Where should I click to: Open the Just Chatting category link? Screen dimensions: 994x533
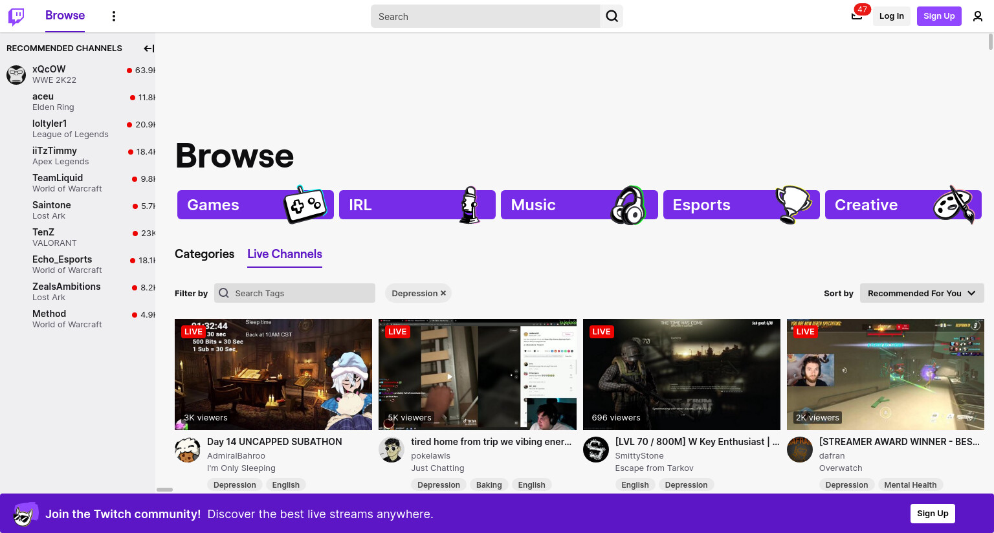[x=437, y=468]
